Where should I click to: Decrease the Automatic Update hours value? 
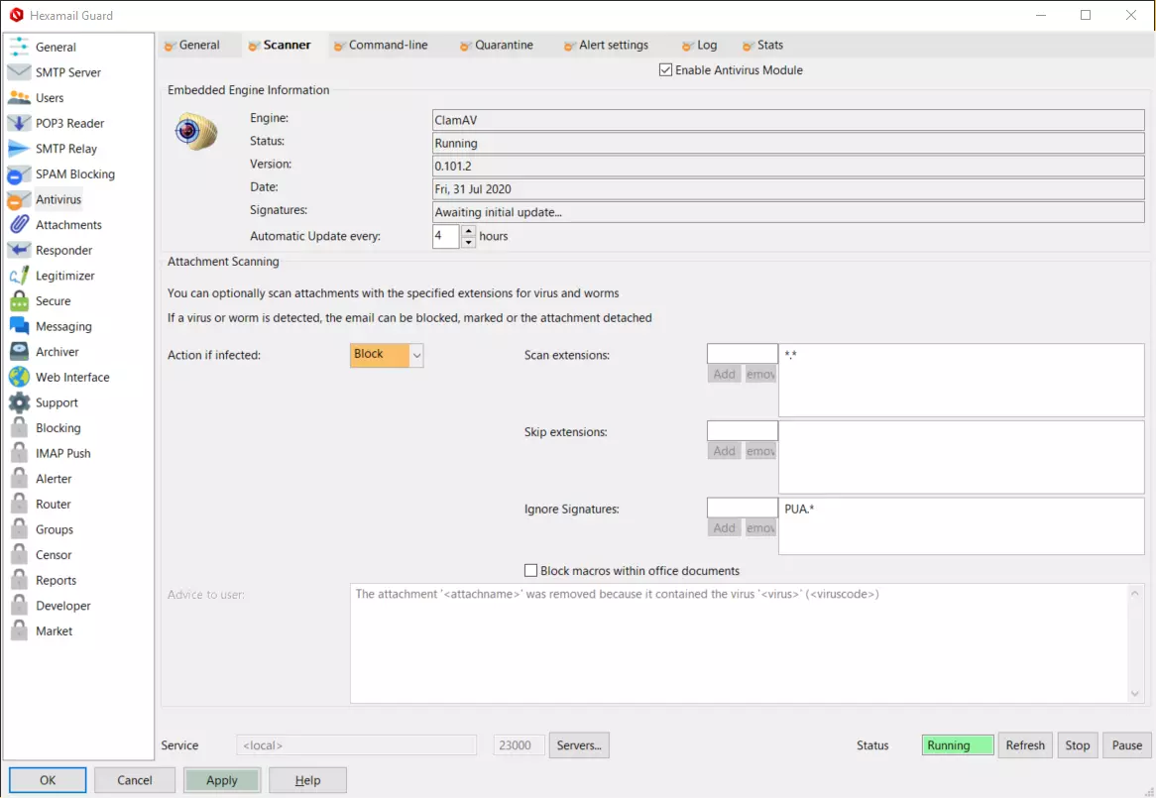click(468, 242)
